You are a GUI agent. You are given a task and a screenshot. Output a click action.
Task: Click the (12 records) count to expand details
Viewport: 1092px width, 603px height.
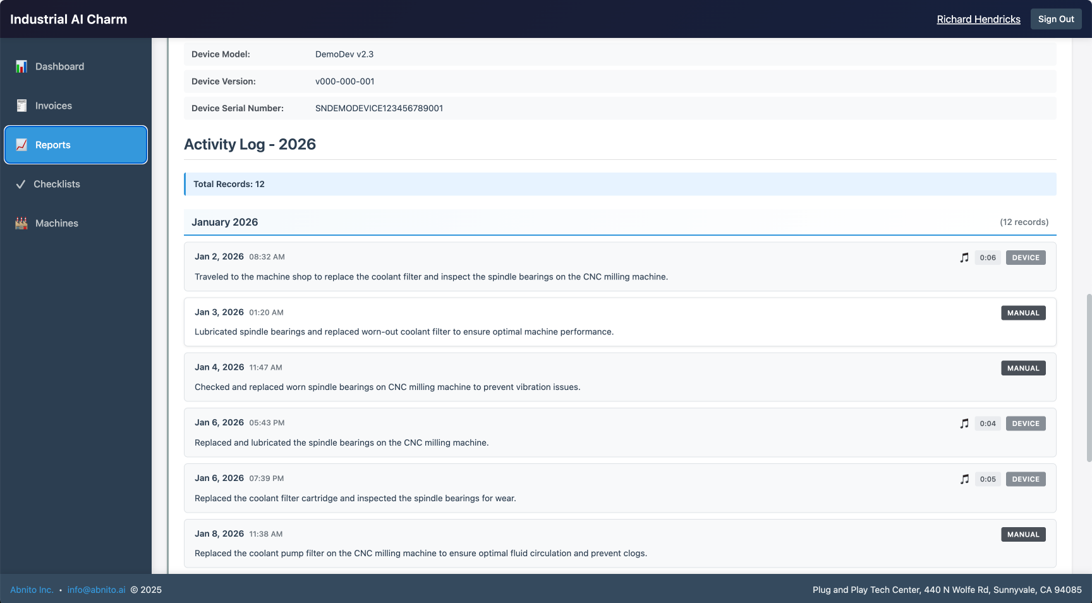click(1024, 222)
